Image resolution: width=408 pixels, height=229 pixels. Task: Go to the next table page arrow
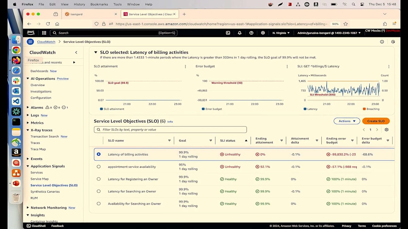click(377, 130)
